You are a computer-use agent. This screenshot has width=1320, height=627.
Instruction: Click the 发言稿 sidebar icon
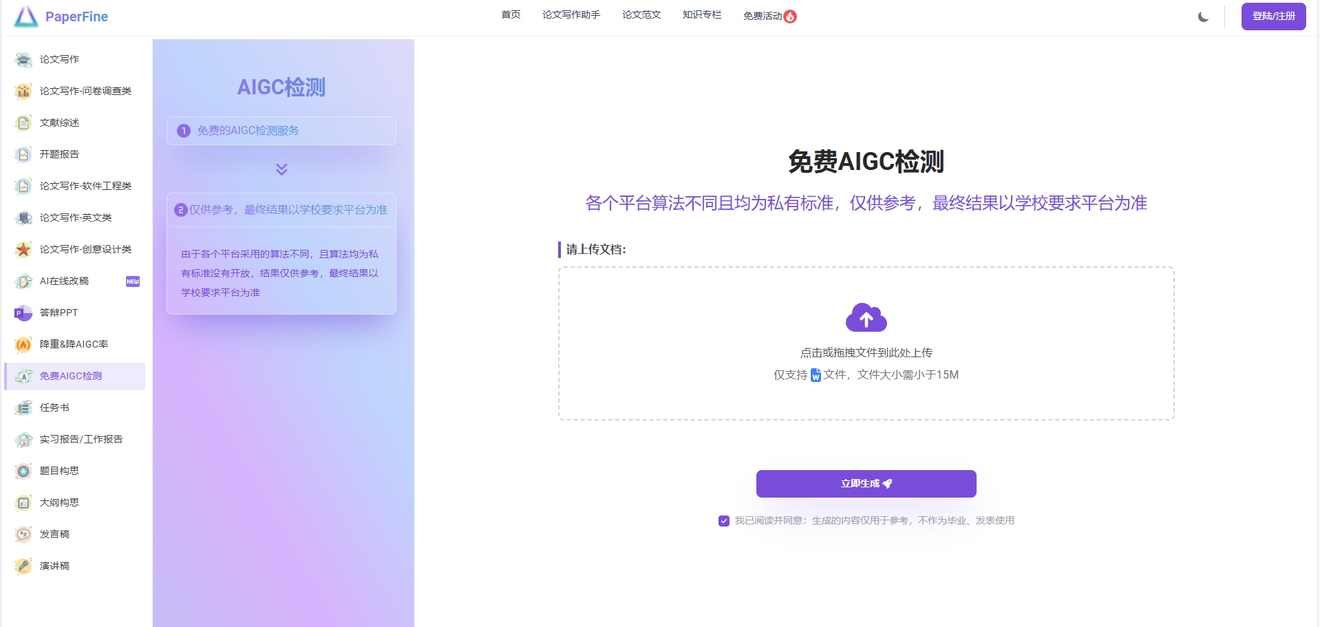click(x=23, y=535)
